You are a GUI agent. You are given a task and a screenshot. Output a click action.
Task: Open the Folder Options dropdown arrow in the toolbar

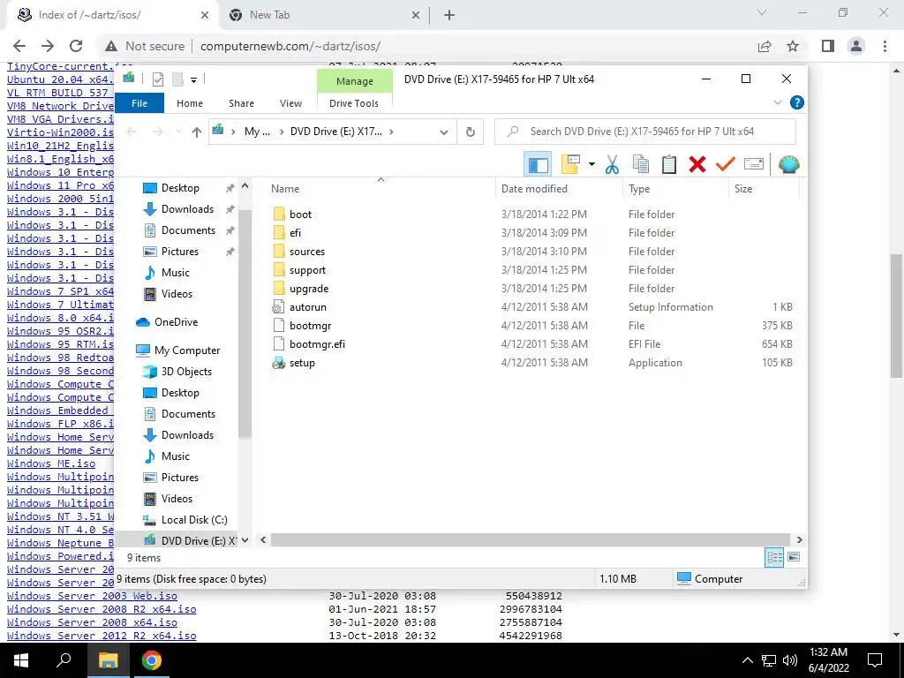click(591, 164)
